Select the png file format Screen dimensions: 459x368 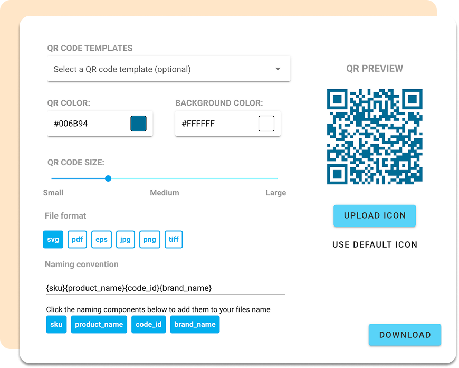[x=149, y=239]
